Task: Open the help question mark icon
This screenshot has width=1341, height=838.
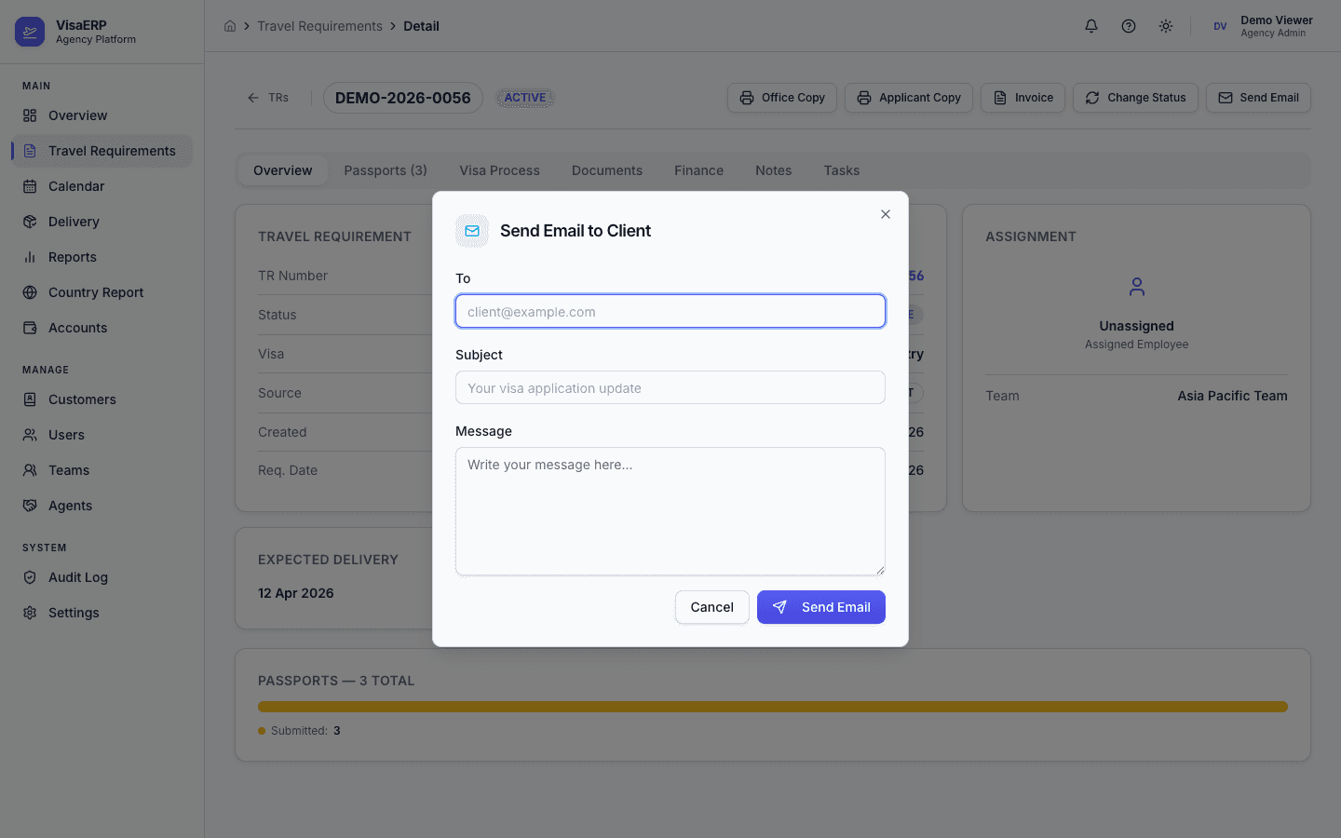Action: click(x=1129, y=26)
